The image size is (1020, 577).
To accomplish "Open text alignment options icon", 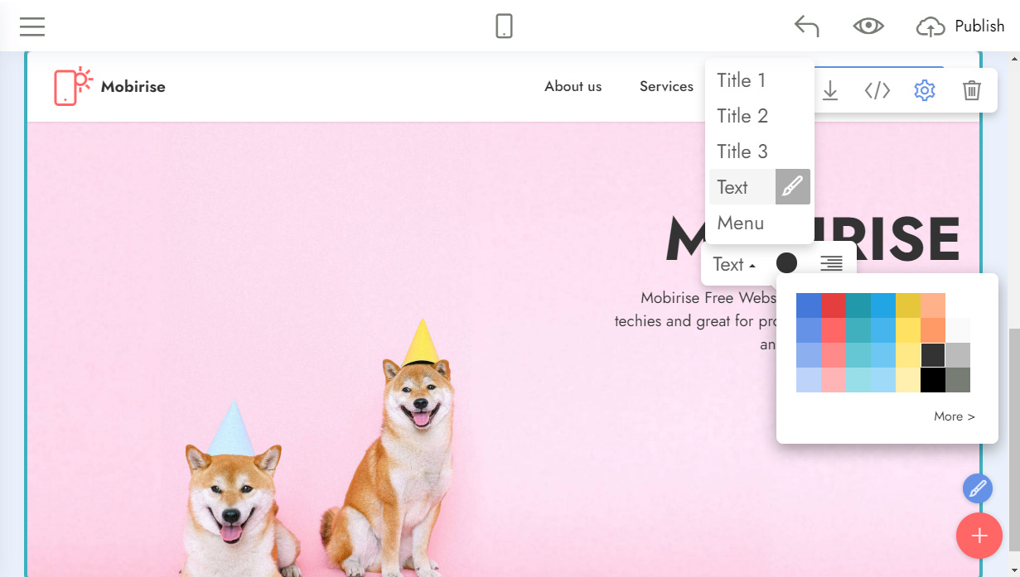I will (x=831, y=263).
